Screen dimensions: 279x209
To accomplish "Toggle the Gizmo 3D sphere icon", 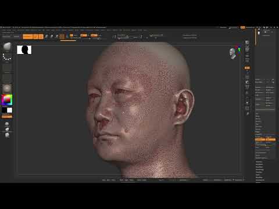I will pyautogui.click(x=62, y=36).
